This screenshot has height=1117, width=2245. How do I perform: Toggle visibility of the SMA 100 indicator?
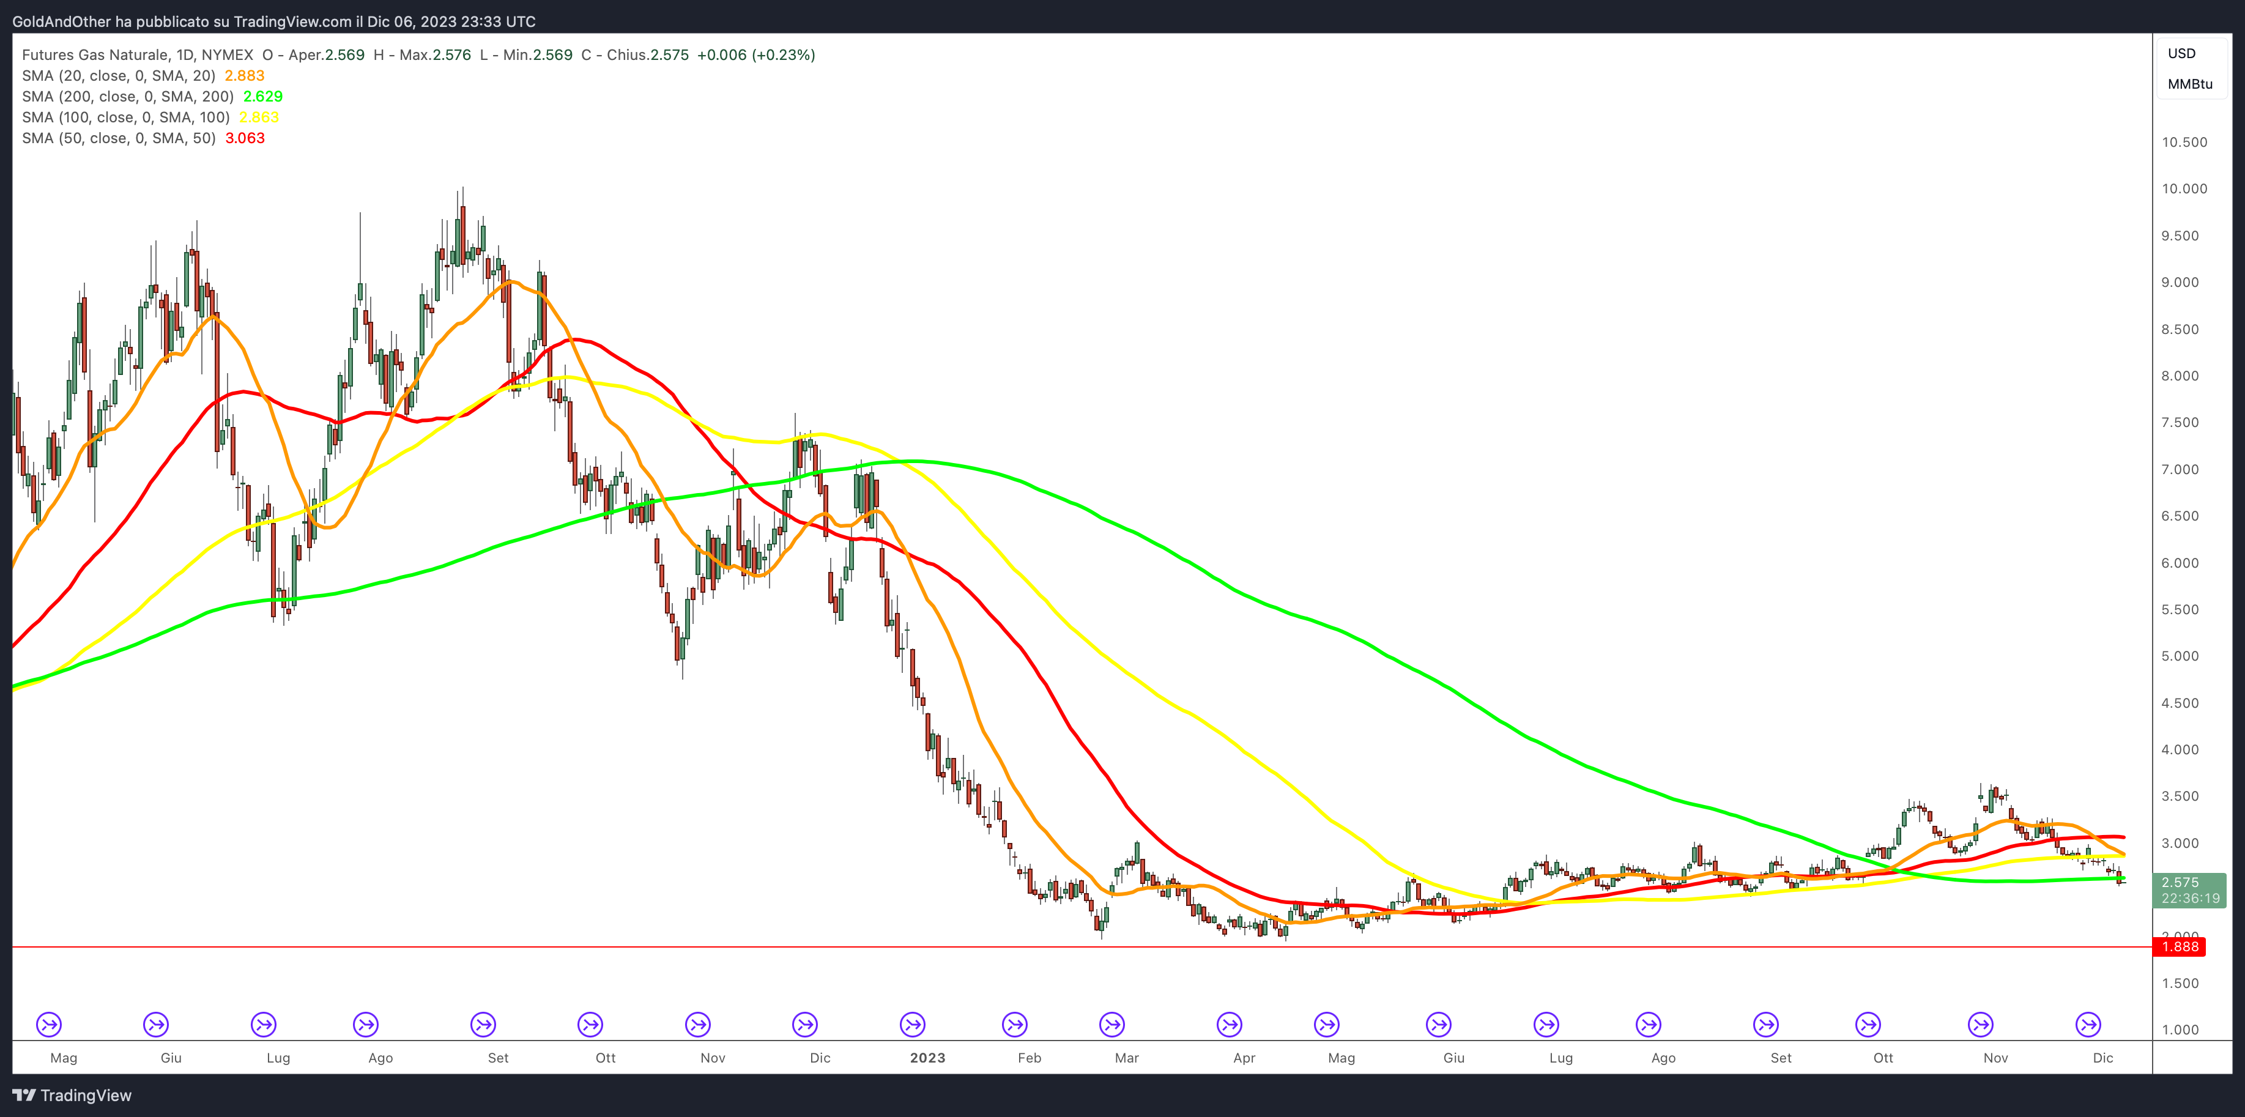point(127,117)
